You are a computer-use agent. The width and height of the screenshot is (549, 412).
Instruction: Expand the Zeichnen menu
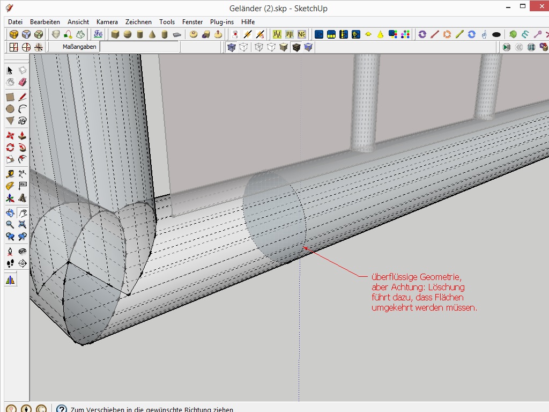point(138,22)
